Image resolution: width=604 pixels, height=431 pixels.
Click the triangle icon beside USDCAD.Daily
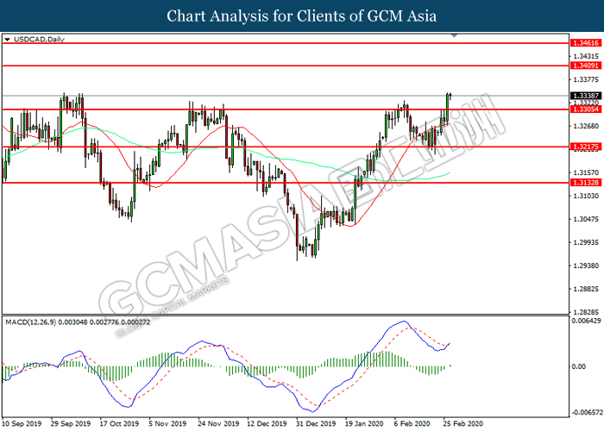(x=8, y=40)
